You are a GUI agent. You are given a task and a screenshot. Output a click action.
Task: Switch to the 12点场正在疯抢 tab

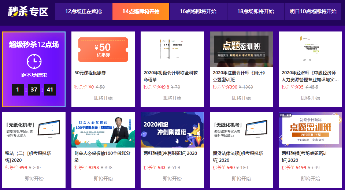(84, 11)
